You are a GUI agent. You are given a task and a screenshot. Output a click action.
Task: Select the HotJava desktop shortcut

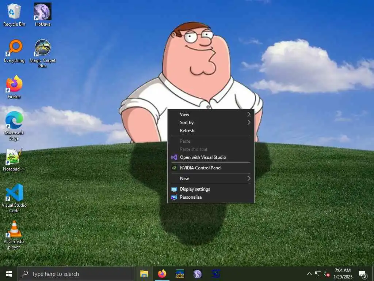[42, 15]
